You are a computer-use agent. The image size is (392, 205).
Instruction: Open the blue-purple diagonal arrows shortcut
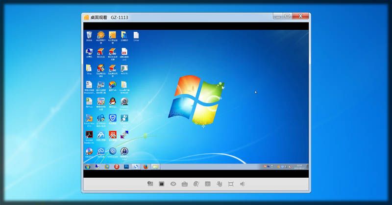(124, 135)
